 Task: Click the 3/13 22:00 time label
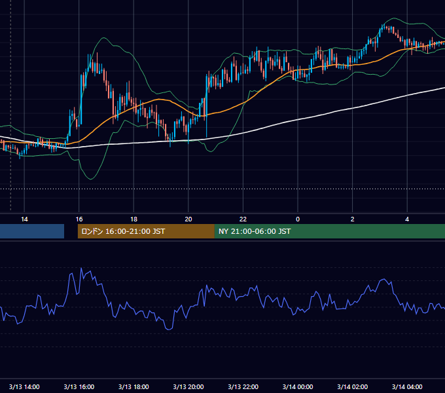(x=243, y=386)
